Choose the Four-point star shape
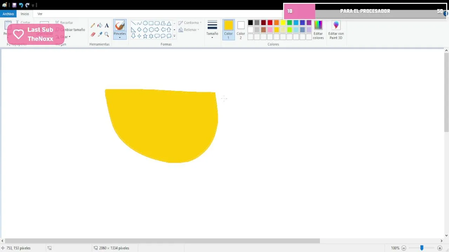Screen dimensions: 449x252 139,36
